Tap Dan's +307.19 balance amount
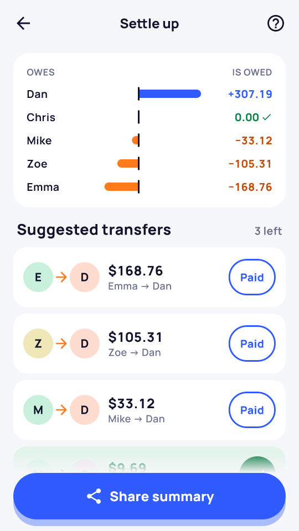Image resolution: width=299 pixels, height=531 pixels. [250, 94]
